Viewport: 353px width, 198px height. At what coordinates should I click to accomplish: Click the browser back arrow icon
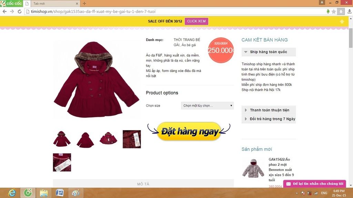point(4,11)
